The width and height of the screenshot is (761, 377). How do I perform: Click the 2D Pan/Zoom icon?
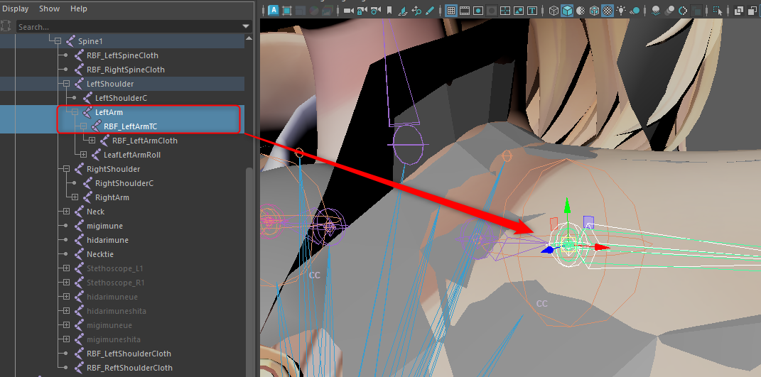point(416,10)
